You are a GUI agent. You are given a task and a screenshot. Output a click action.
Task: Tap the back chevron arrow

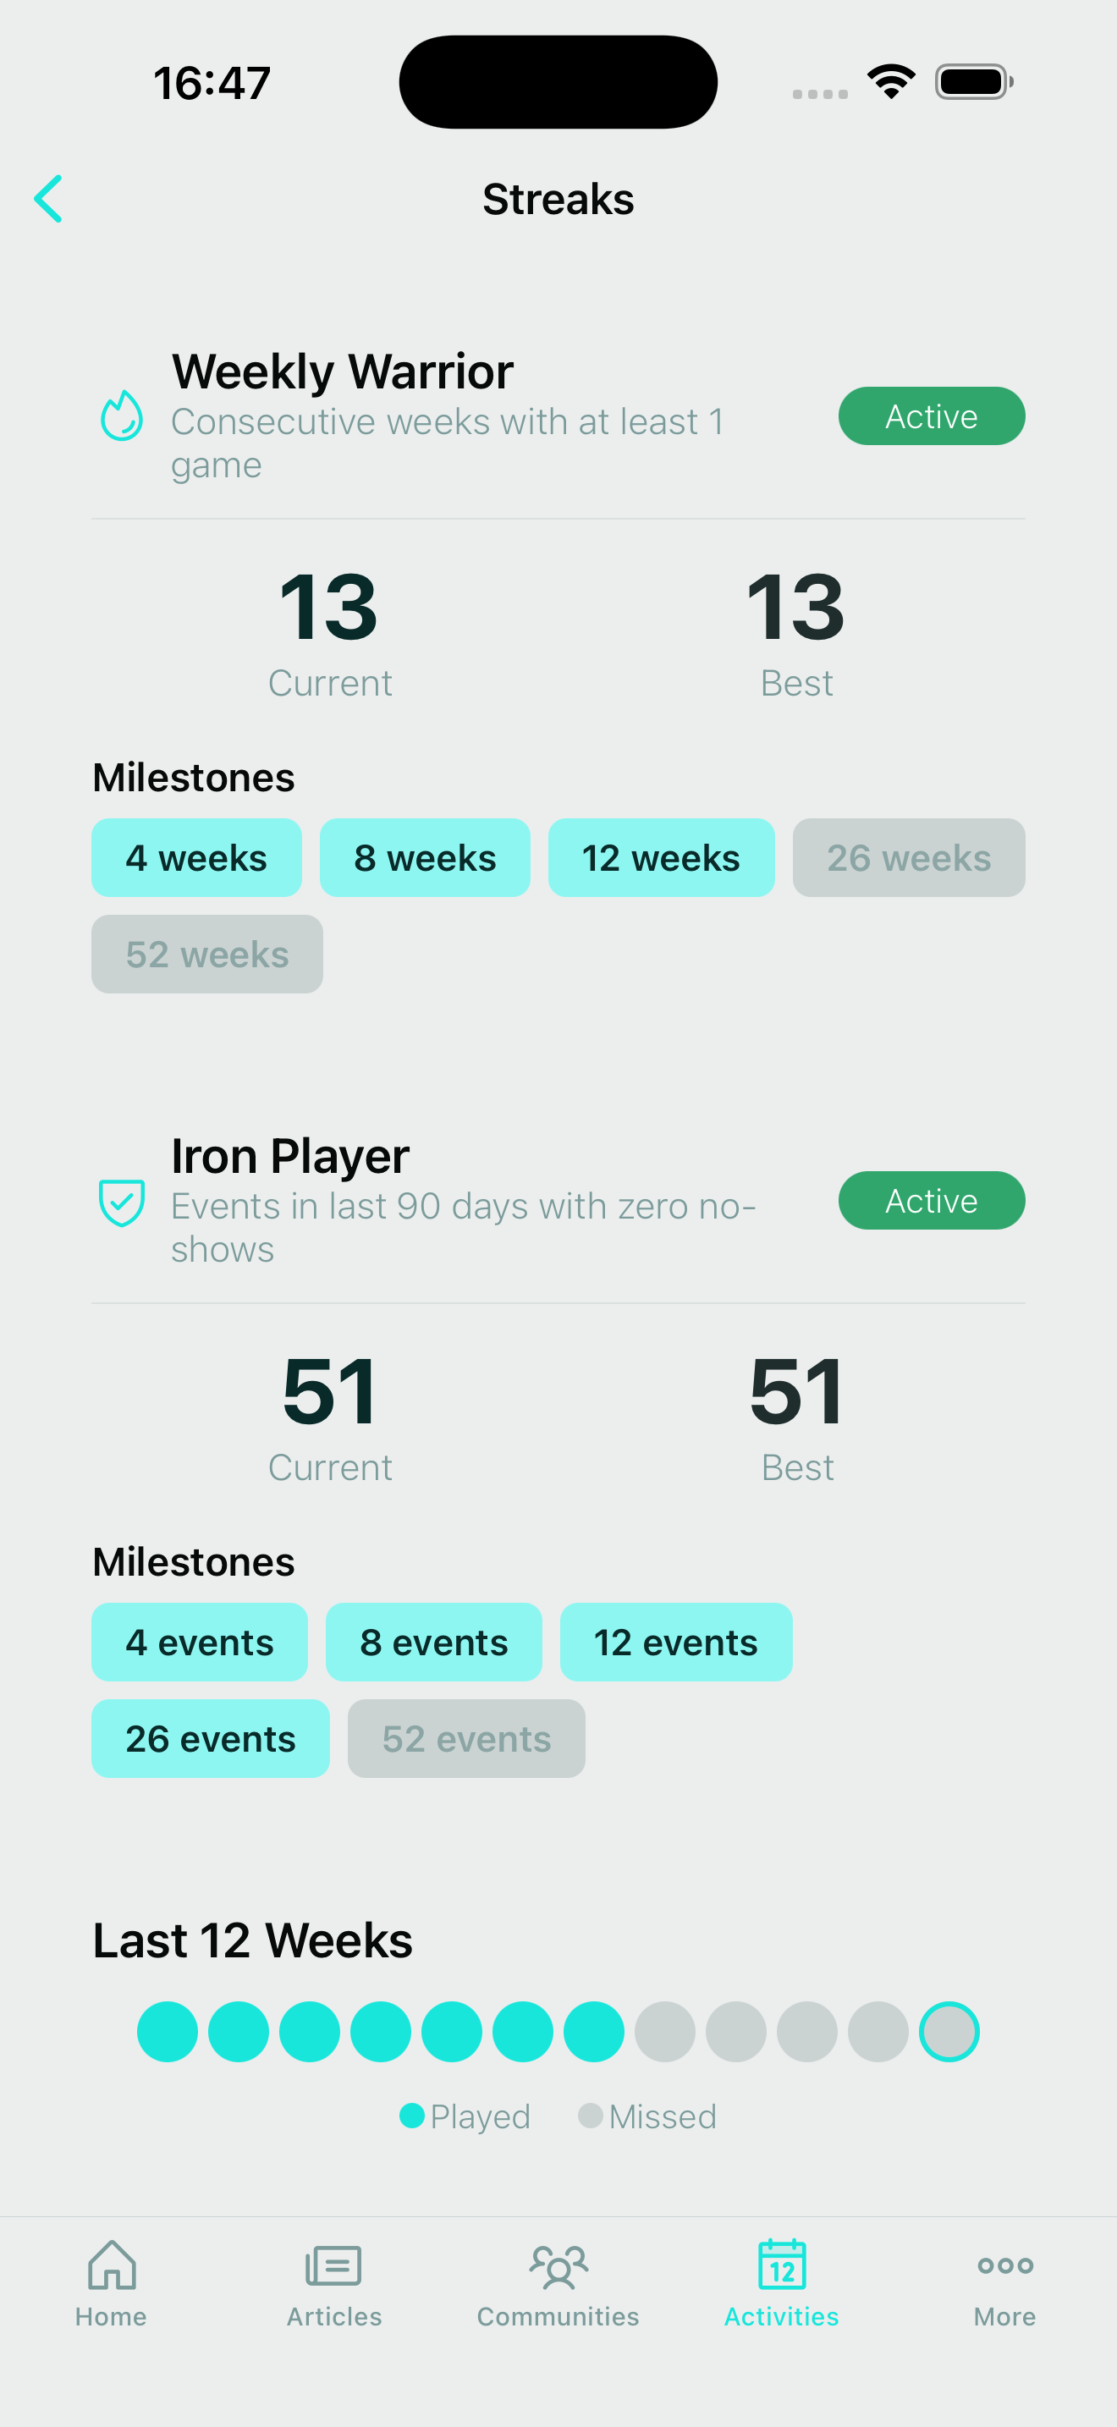[x=48, y=199]
